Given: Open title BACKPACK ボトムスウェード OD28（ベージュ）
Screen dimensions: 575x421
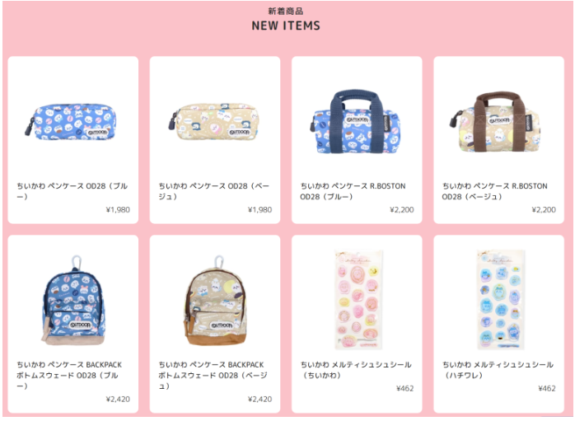Looking at the screenshot, I should point(213,375).
